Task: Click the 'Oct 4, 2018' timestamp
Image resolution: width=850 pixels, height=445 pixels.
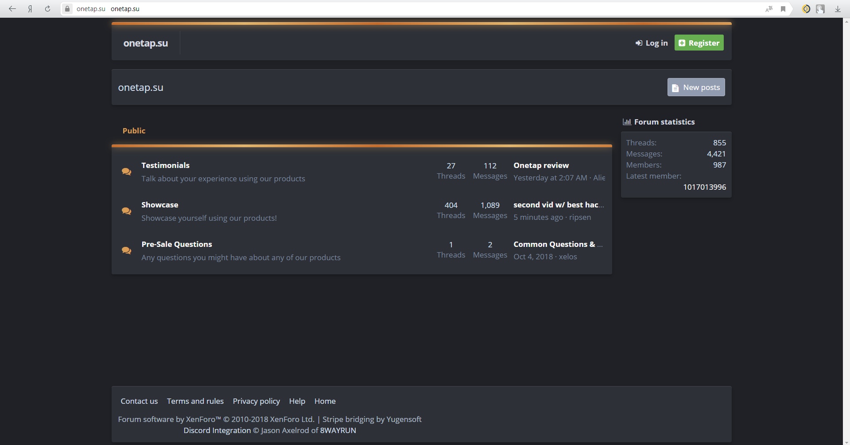Action: coord(533,257)
